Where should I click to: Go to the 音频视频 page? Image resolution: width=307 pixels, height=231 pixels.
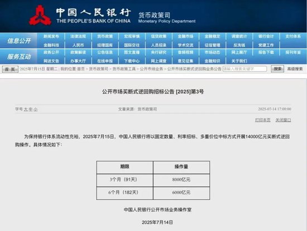185,52
